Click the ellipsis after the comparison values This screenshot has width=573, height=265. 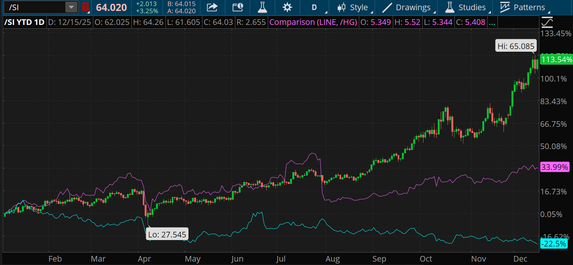[492, 23]
